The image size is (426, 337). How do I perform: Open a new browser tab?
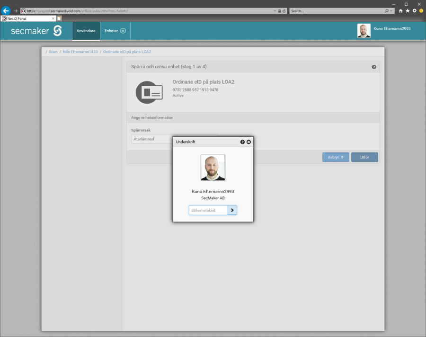pyautogui.click(x=59, y=18)
